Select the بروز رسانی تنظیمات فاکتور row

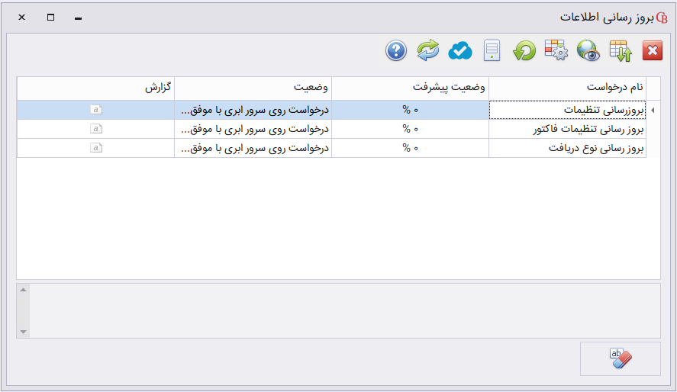click(x=568, y=130)
